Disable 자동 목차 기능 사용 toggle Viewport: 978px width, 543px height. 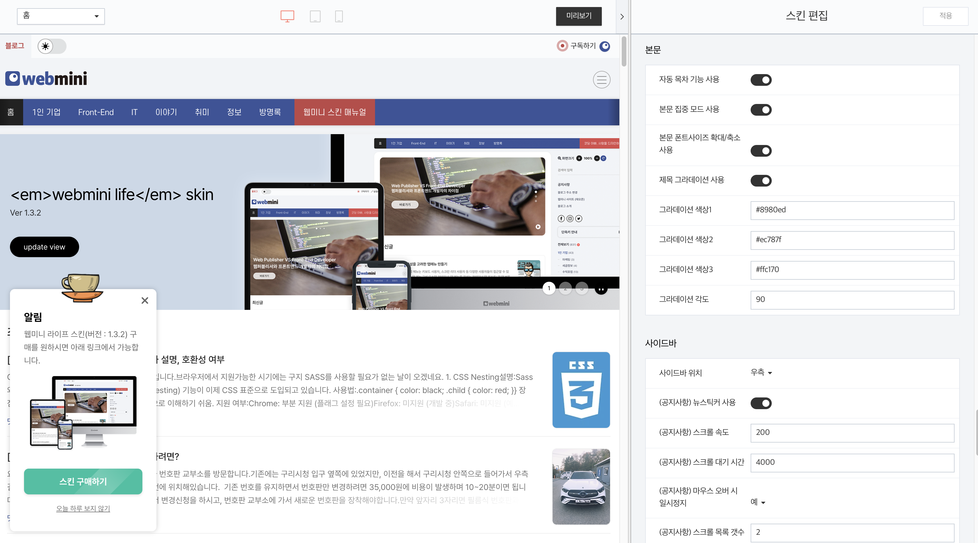(761, 80)
